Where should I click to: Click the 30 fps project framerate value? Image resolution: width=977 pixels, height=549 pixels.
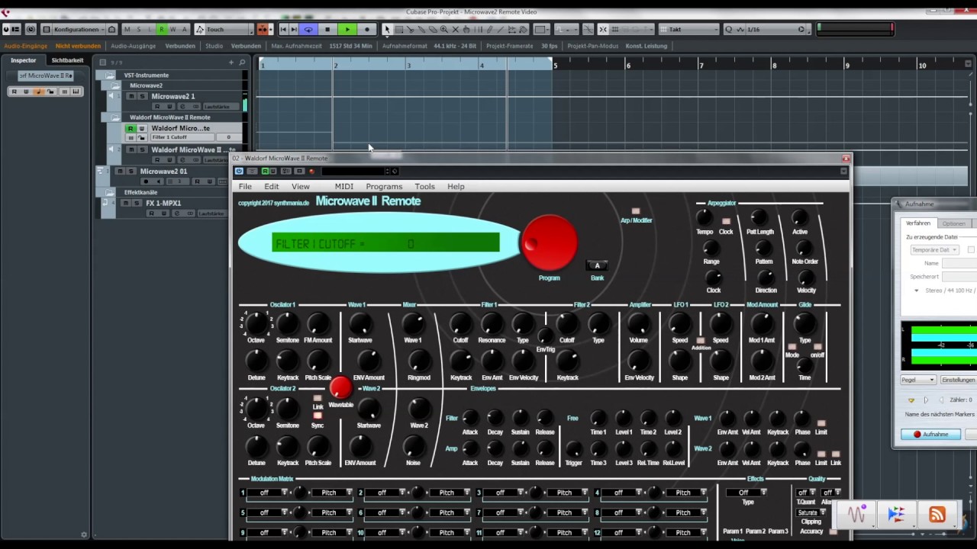click(x=550, y=46)
